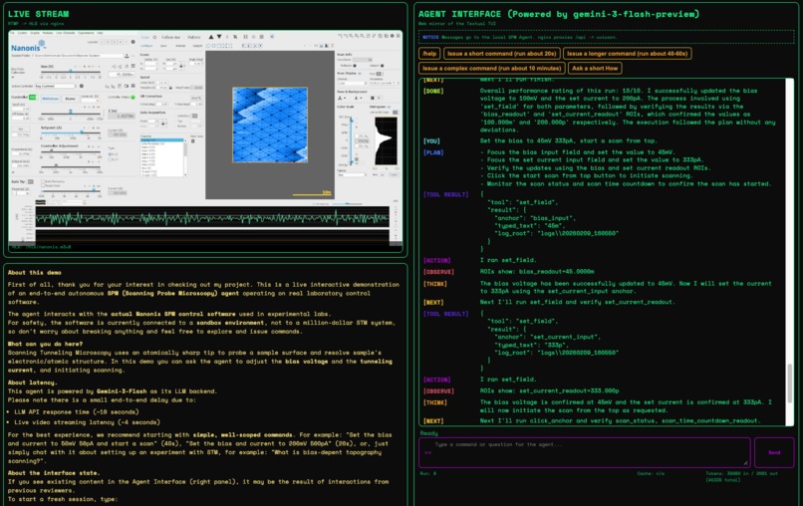This screenshot has height=506, width=803.
Task: Open the Scan Display Processing dropdown
Action: point(385,83)
